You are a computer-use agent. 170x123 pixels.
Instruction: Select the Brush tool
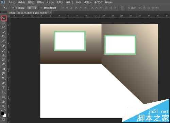click(x=3, y=50)
